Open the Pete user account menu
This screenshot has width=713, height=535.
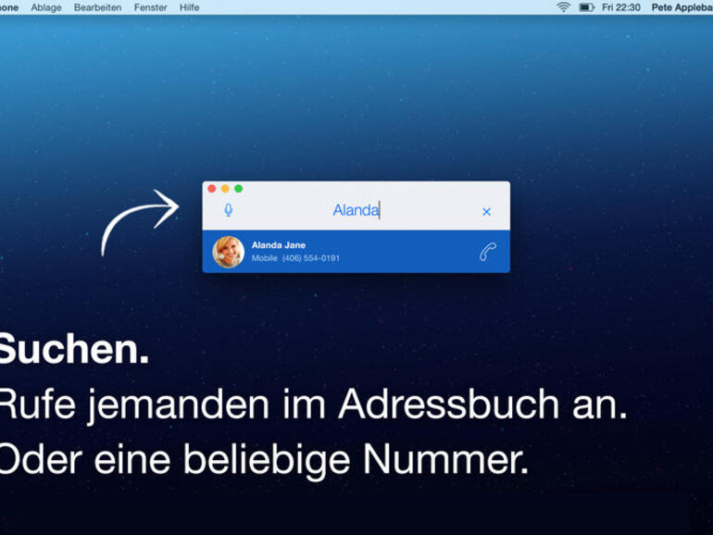682,7
